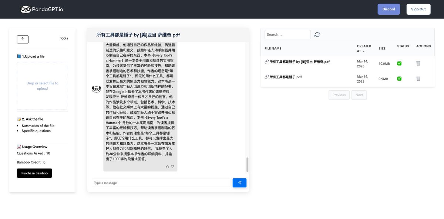Delete the 0.9MB 所有工具都是锤子.pdf file

pos(418,79)
